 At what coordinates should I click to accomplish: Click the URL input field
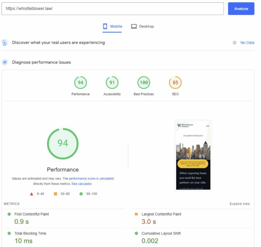point(112,9)
